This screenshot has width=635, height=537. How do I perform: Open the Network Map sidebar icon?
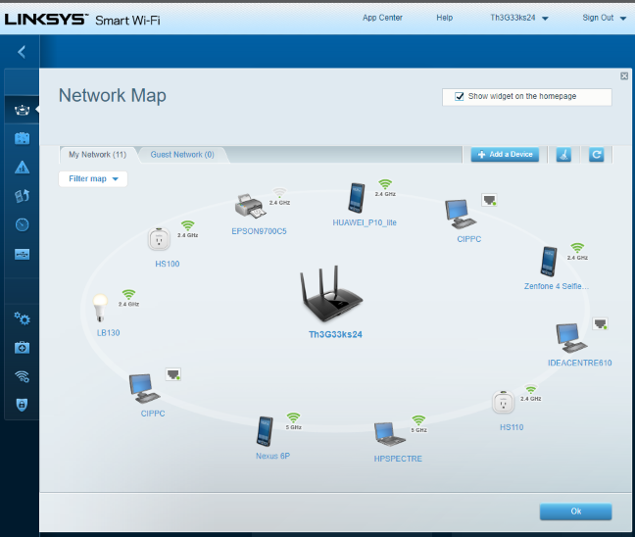pos(22,110)
